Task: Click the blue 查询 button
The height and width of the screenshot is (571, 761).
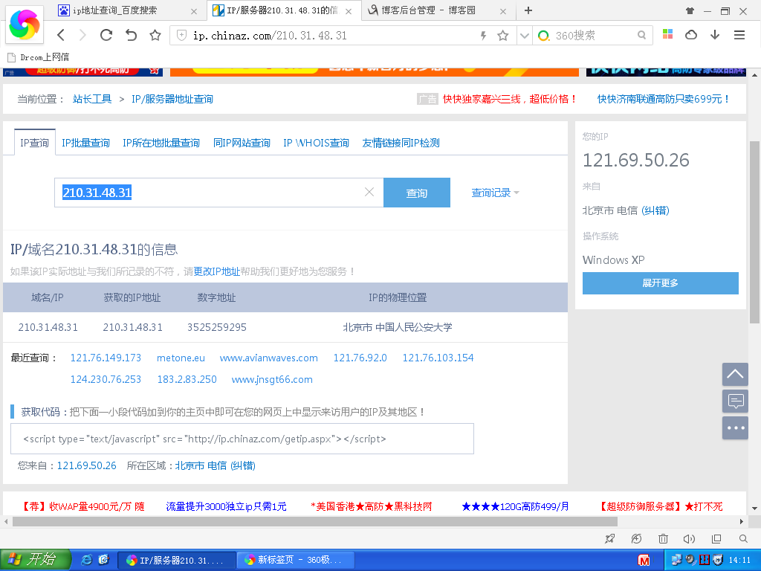Action: pos(417,193)
